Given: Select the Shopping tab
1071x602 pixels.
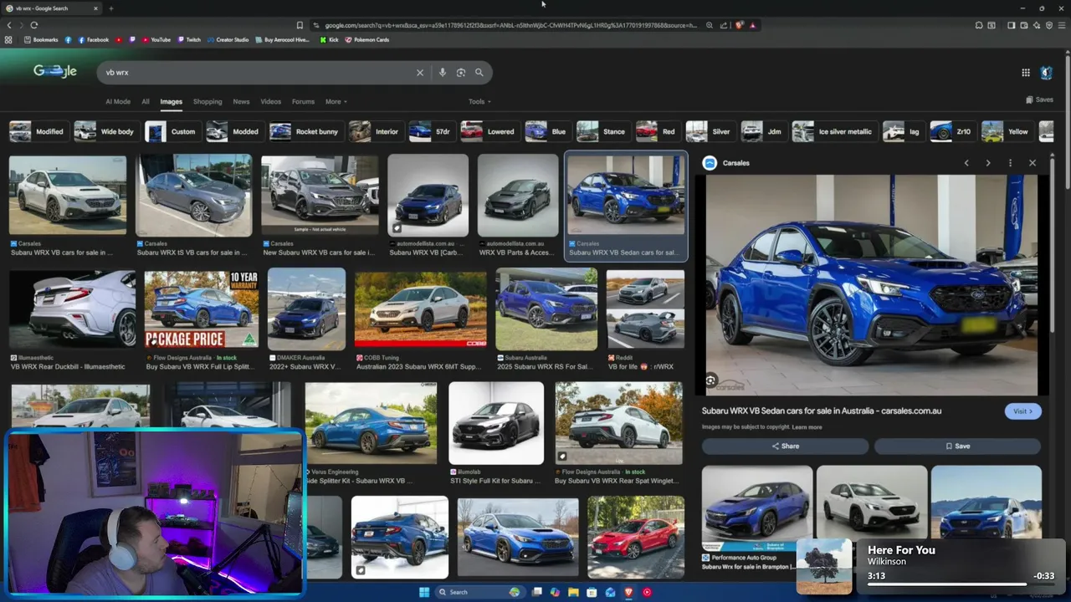Looking at the screenshot, I should (x=208, y=102).
